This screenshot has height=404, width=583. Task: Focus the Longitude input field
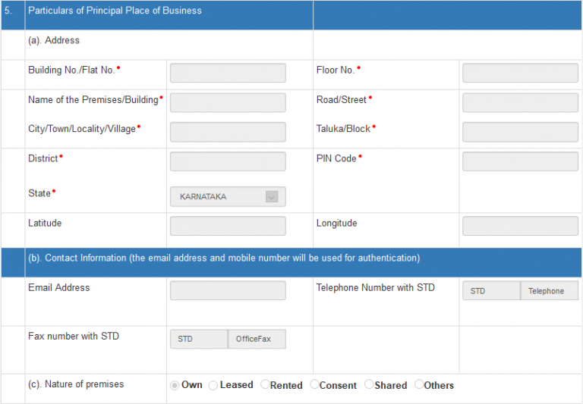click(x=520, y=226)
